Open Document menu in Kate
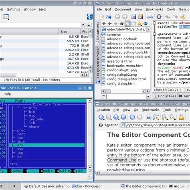 [x=123, y=9]
